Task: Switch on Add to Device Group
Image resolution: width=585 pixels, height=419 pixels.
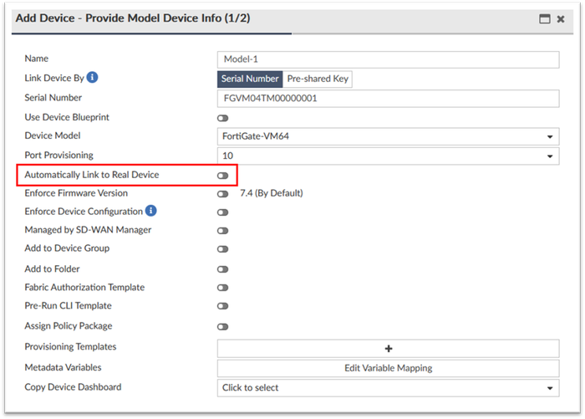Action: coord(222,249)
